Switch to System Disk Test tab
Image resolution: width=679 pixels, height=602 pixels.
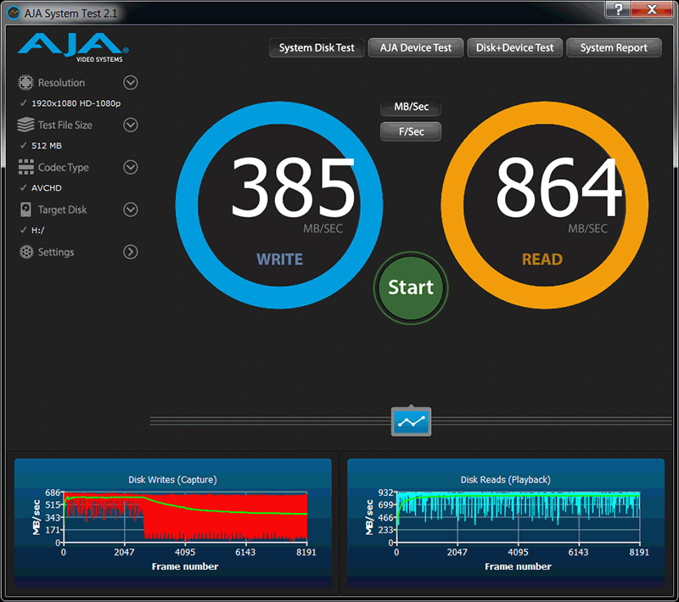click(317, 47)
